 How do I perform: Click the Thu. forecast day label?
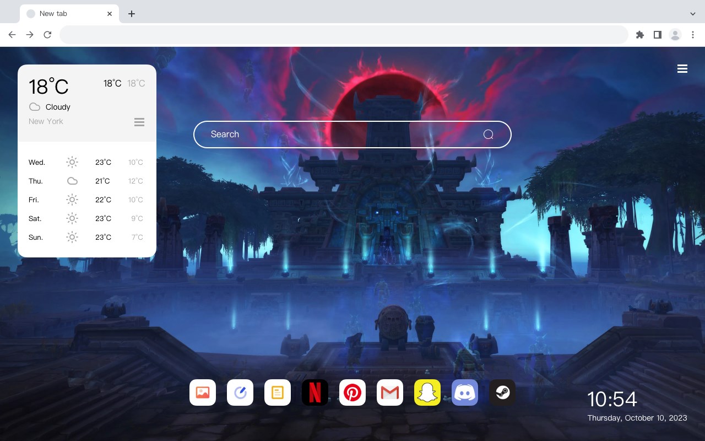[x=36, y=181]
